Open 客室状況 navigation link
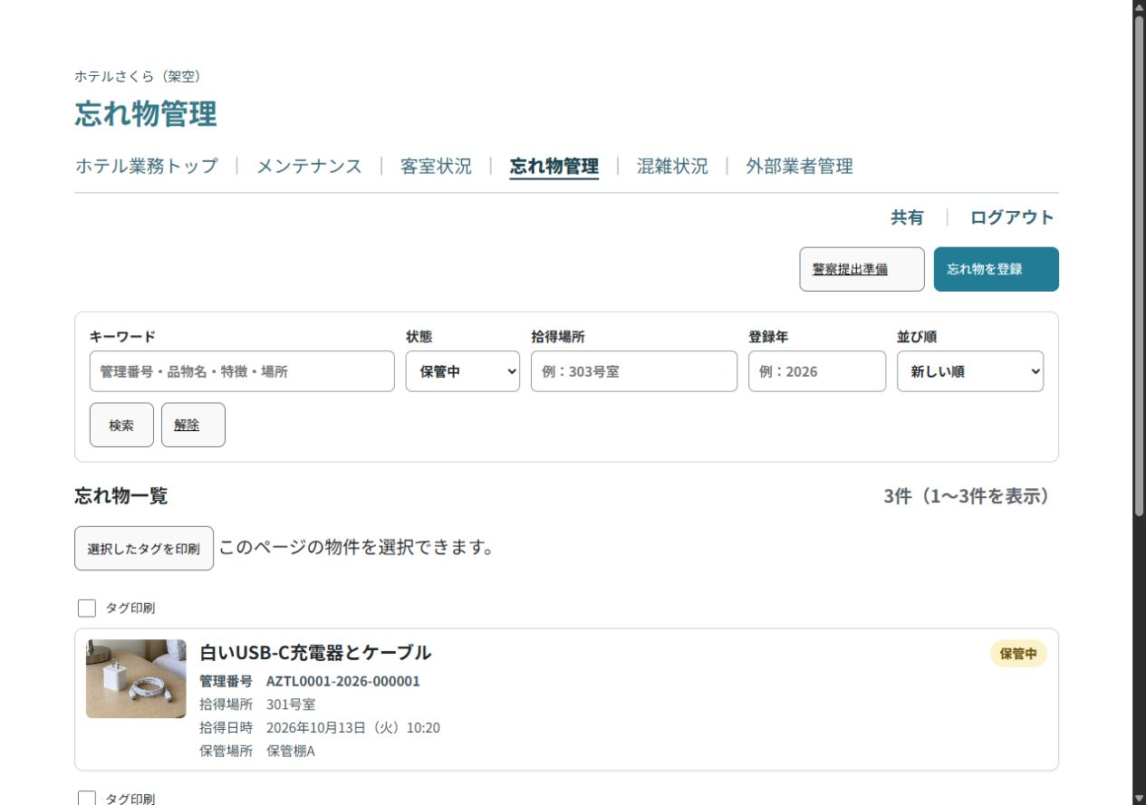 pos(436,167)
